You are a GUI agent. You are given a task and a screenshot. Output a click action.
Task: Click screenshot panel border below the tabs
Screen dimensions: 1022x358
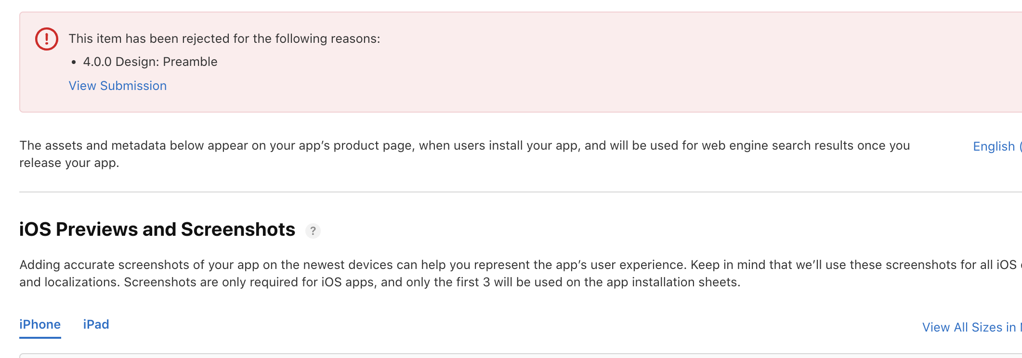coord(482,355)
